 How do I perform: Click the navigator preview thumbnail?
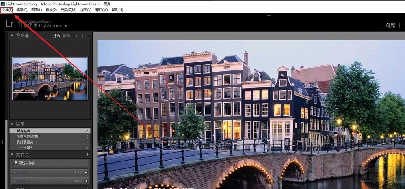[50, 79]
